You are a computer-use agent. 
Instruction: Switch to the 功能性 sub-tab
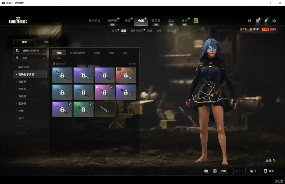(x=169, y=31)
